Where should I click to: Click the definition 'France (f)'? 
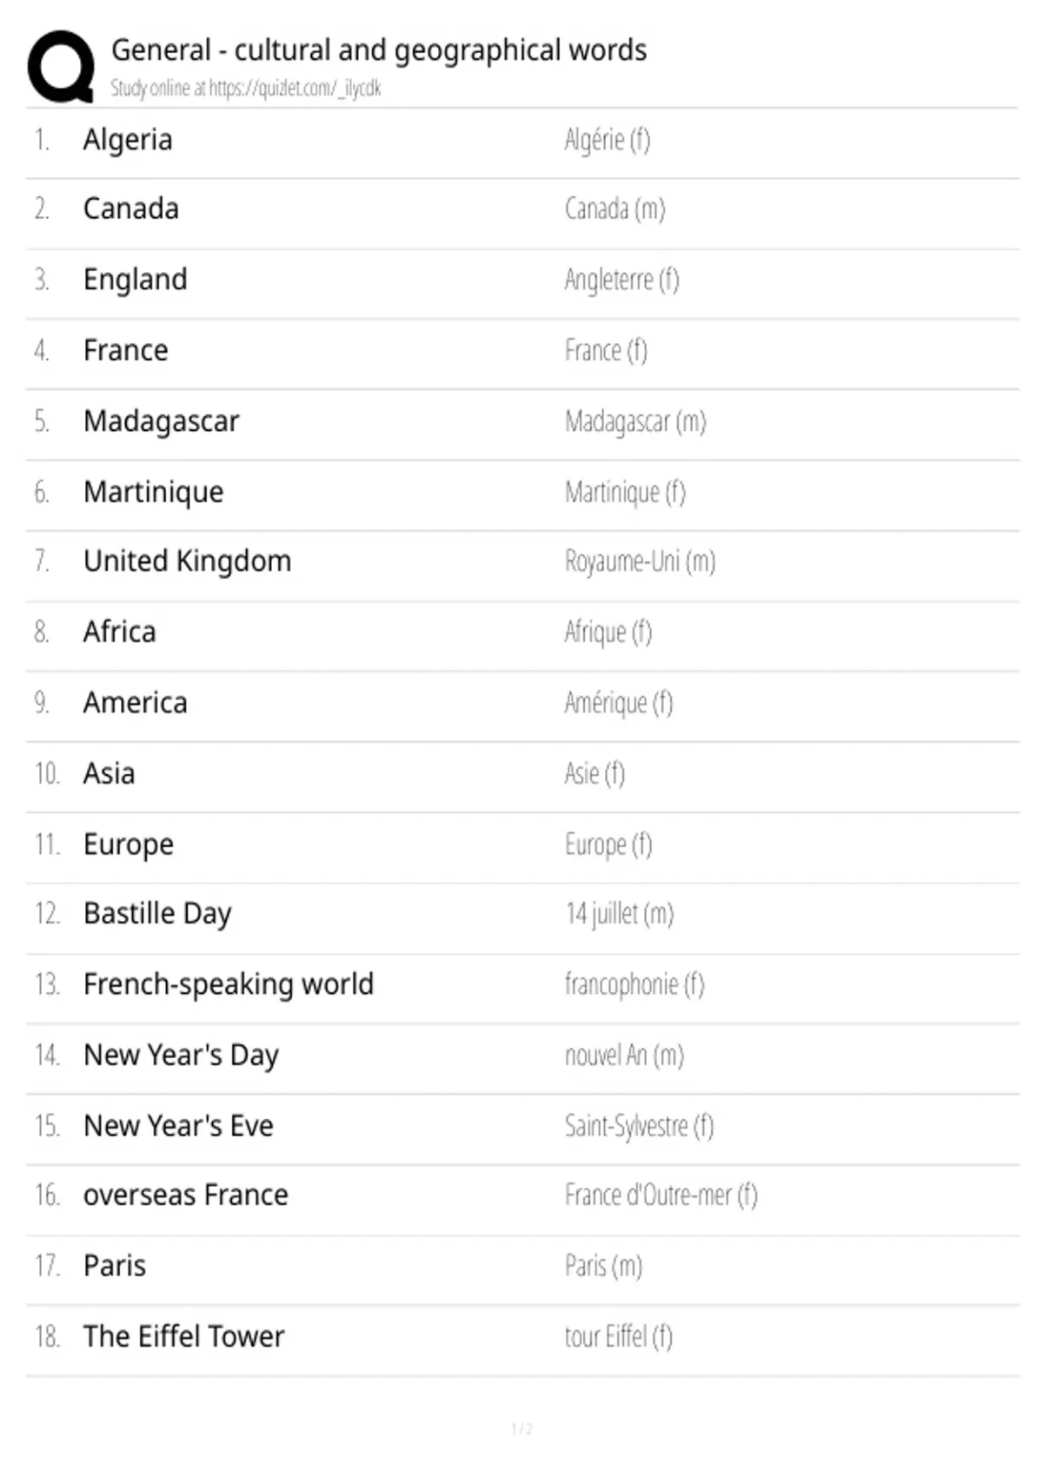point(606,351)
